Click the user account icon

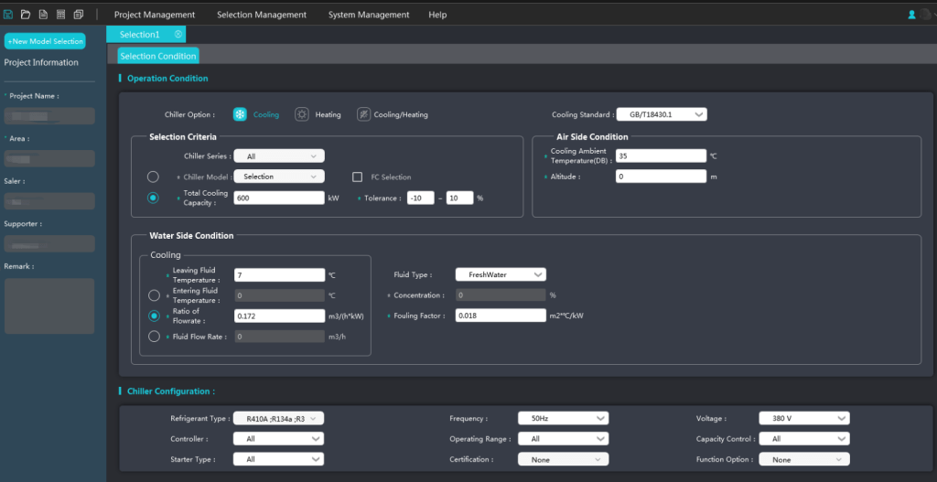[x=911, y=15]
